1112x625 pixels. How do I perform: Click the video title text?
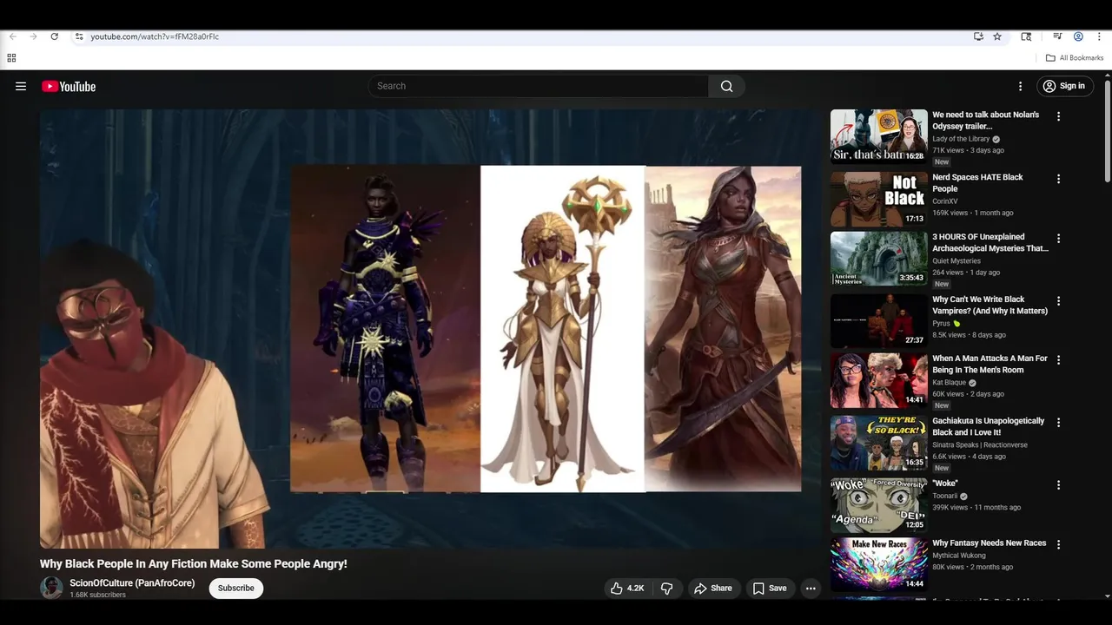tap(194, 564)
